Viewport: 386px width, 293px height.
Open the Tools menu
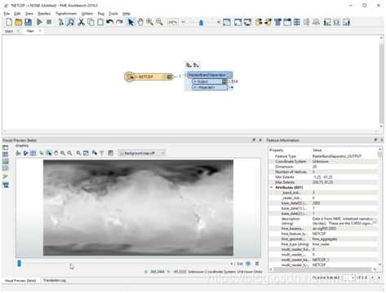pyautogui.click(x=113, y=13)
